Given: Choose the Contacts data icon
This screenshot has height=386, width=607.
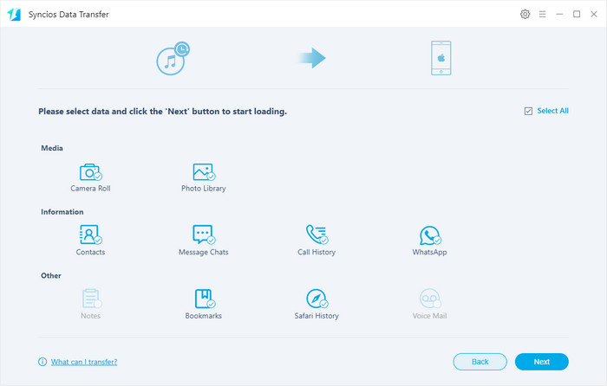Looking at the screenshot, I should (x=90, y=235).
